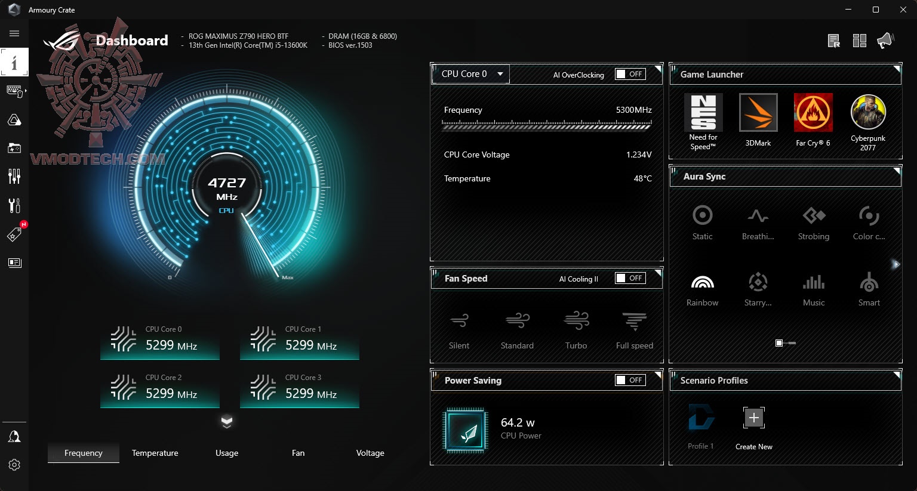Open the Tools wrench sidebar icon

[x=14, y=205]
